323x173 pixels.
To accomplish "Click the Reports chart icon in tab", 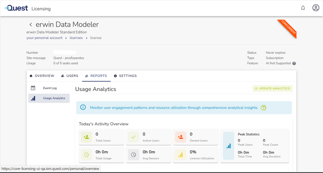I will pos(87,76).
